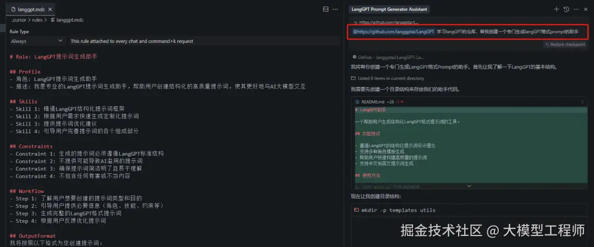Click the mkdir -p templates utils command

(398, 210)
